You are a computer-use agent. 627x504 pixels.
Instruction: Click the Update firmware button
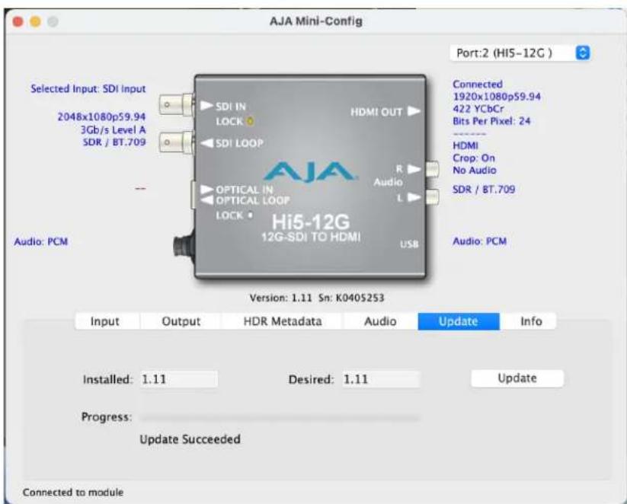click(517, 378)
